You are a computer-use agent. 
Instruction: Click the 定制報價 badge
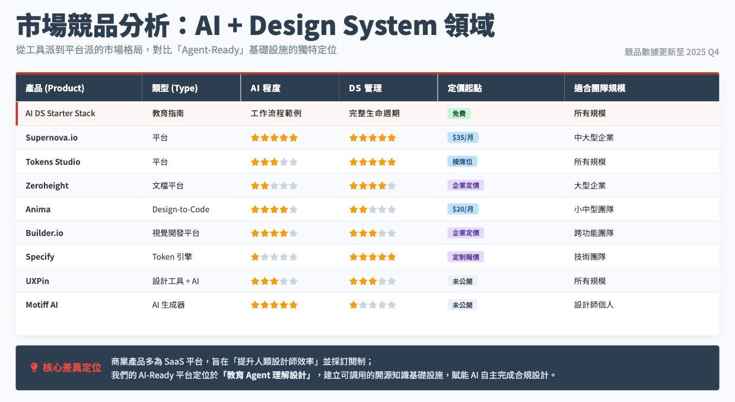click(466, 257)
